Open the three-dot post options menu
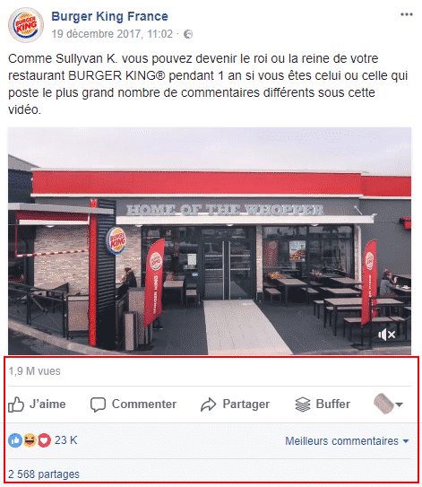 [x=407, y=14]
